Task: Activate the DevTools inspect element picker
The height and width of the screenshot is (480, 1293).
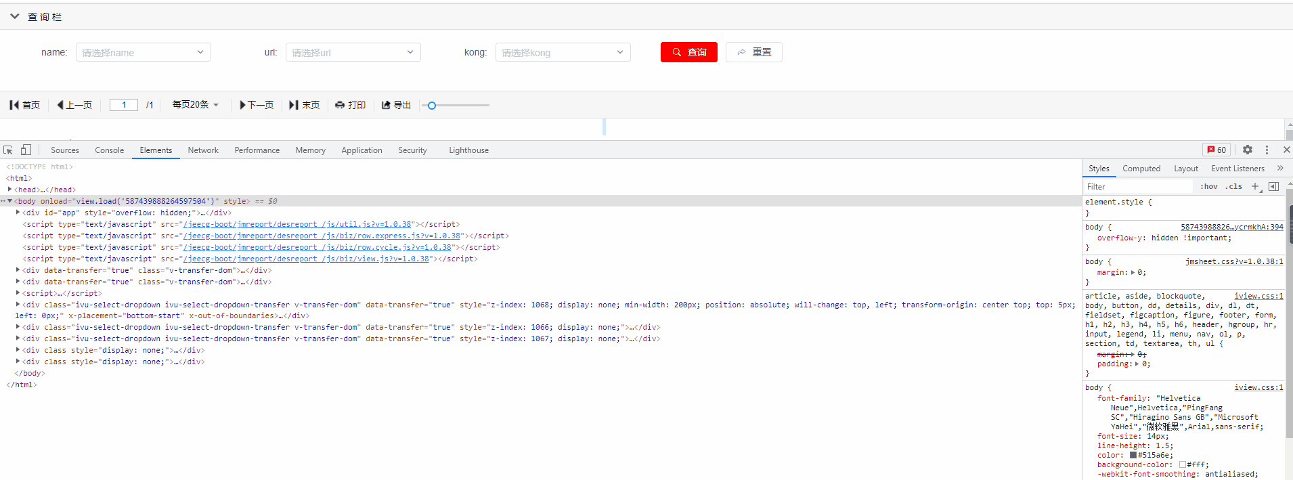Action: (8, 150)
